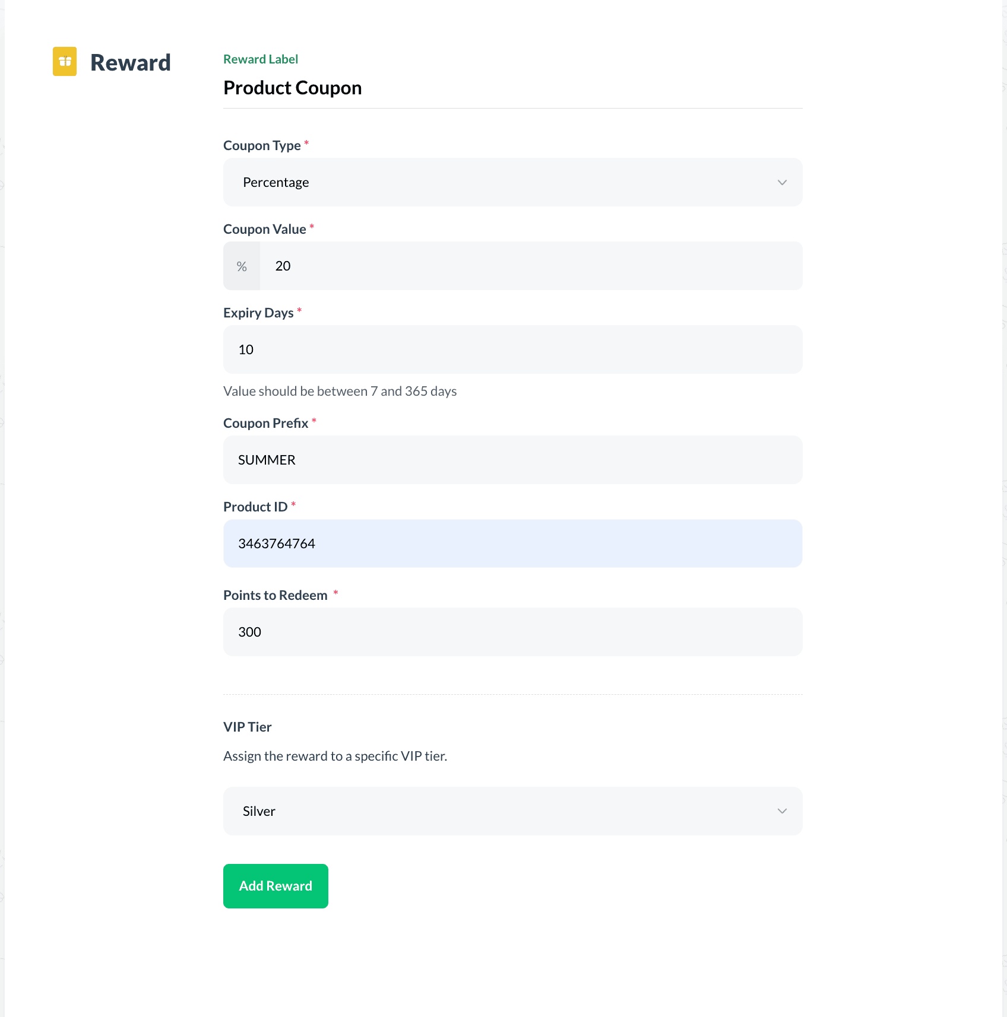Select the highlighted Product ID field

pyautogui.click(x=512, y=543)
